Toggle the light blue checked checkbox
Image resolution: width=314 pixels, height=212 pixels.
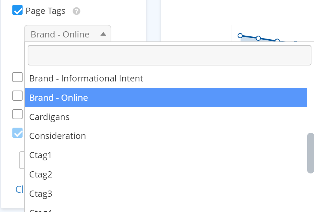[x=17, y=133]
